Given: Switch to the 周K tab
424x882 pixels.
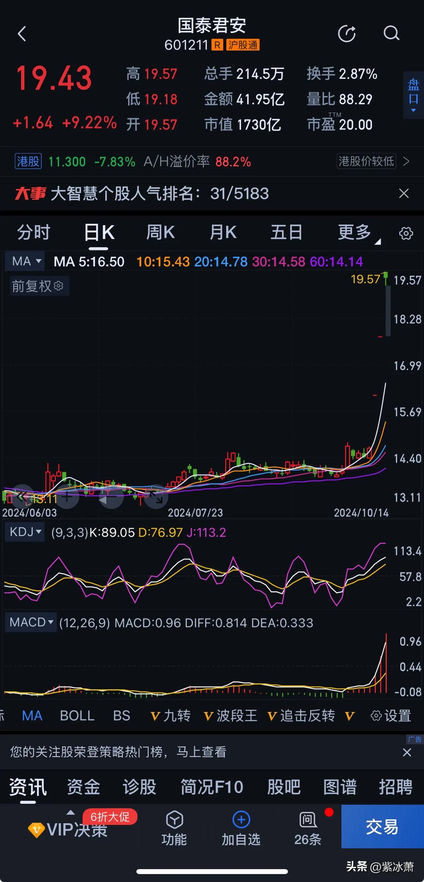Looking at the screenshot, I should point(160,233).
